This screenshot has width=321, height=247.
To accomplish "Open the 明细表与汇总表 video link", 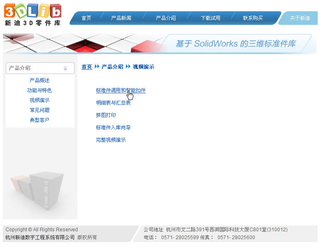I will 113,103.
